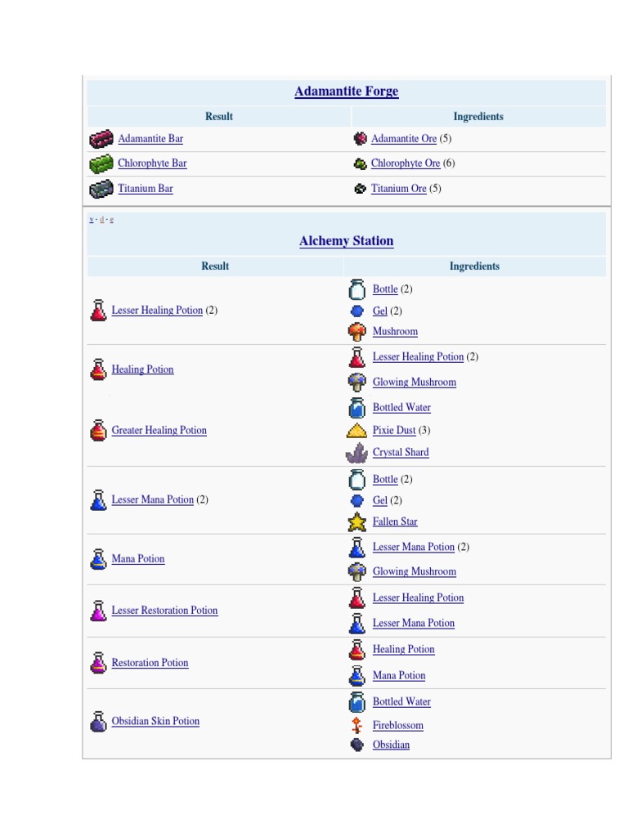The image size is (628, 837).
Task: Click the Titanium Bar item icon
Action: 101,189
